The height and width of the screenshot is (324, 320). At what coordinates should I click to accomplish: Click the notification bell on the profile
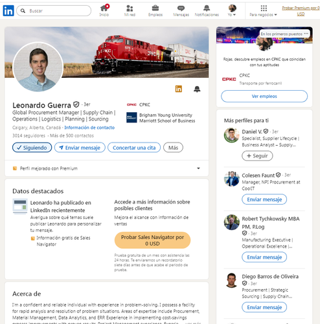[x=197, y=89]
